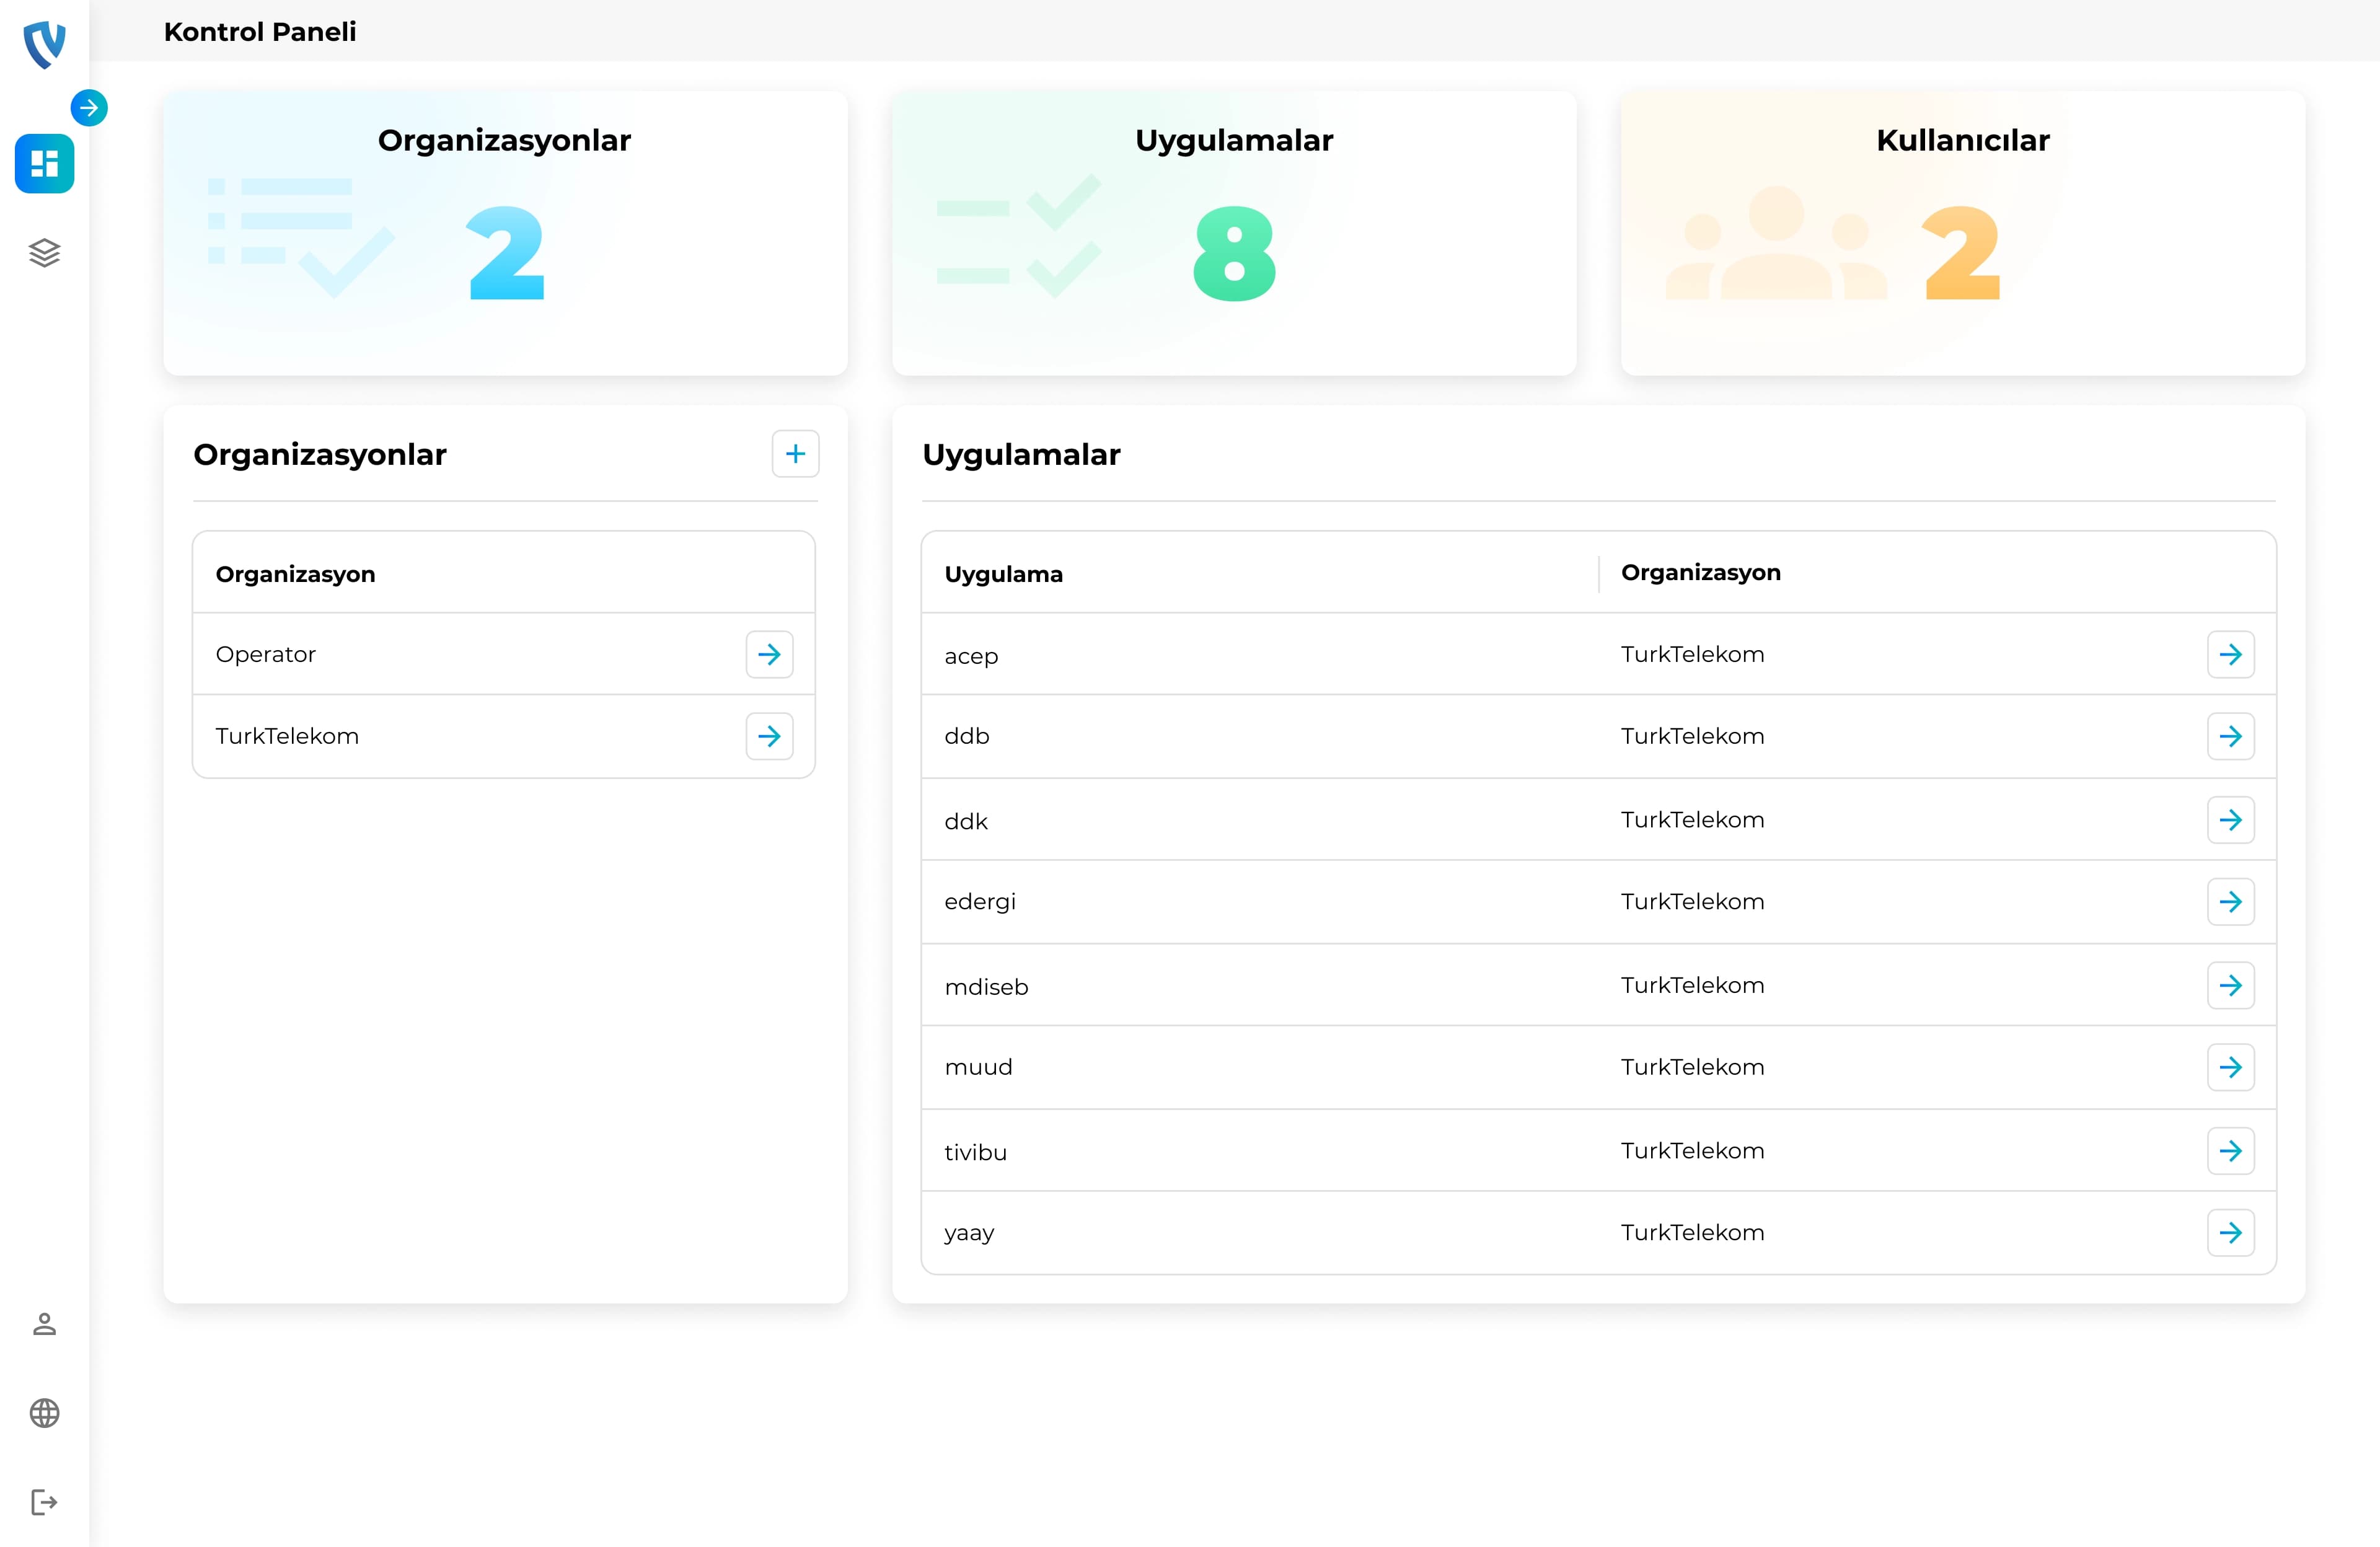Click the Uygulama column header
The image size is (2380, 1547).
[x=1003, y=574]
